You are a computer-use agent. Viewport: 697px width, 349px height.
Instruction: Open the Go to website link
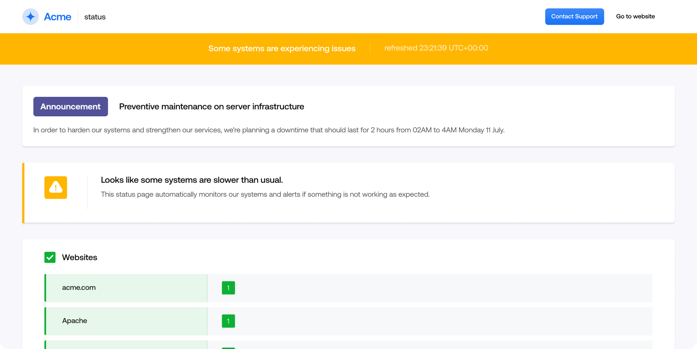click(635, 16)
